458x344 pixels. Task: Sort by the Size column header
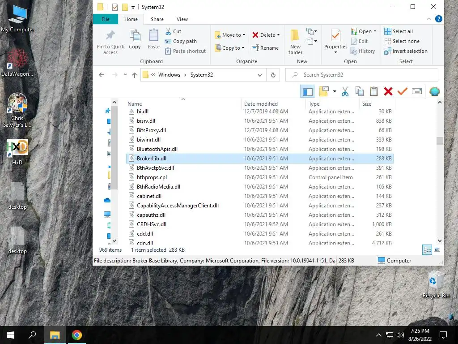pos(377,104)
